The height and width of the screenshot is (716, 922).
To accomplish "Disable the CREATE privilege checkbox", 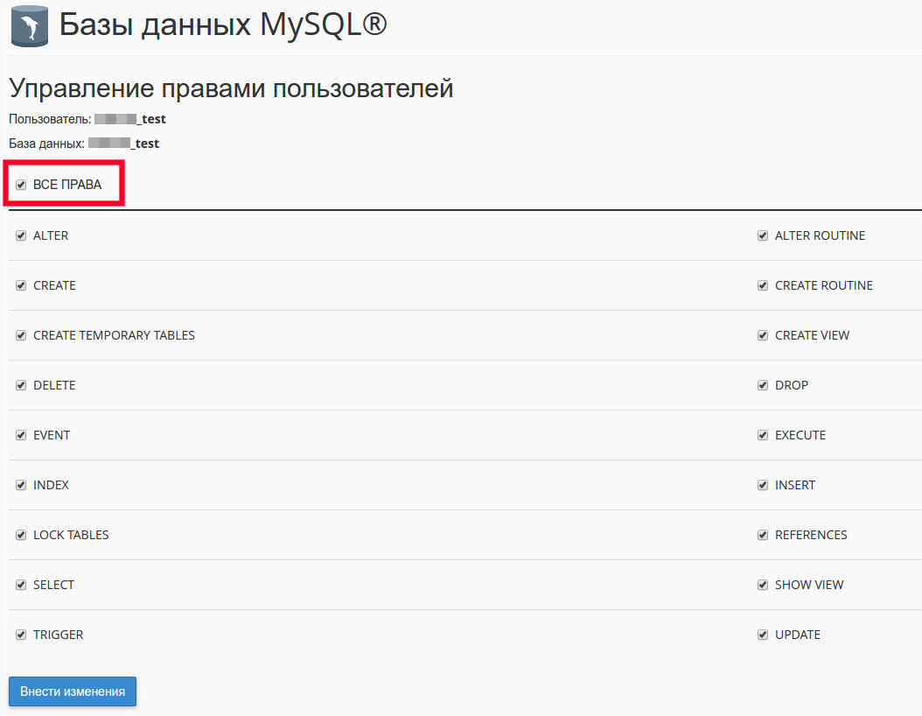I will click(x=21, y=285).
